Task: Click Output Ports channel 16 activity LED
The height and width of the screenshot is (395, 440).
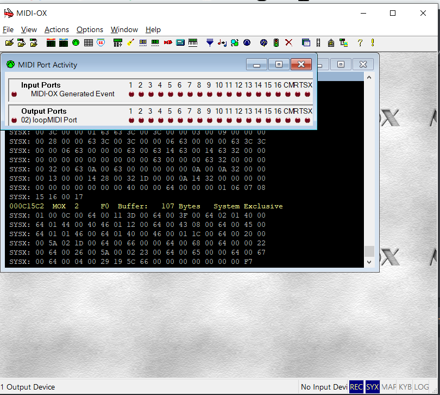Action: (x=278, y=120)
